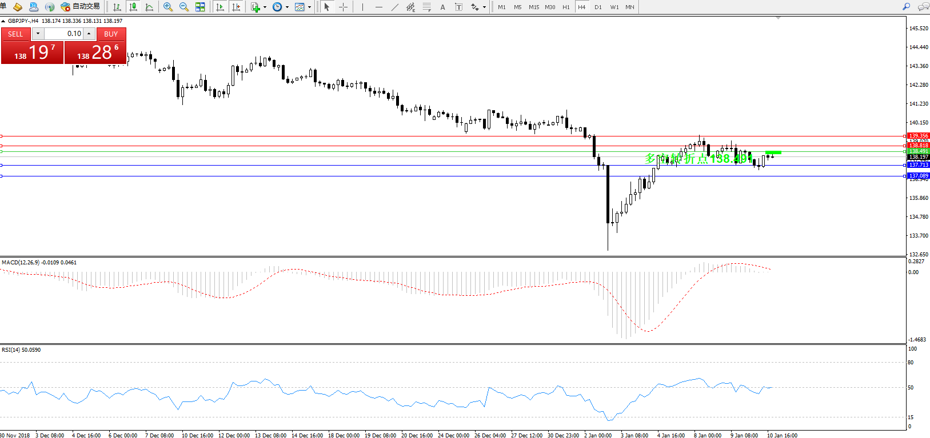
Task: Switch to the M15 timeframe
Action: pyautogui.click(x=534, y=7)
